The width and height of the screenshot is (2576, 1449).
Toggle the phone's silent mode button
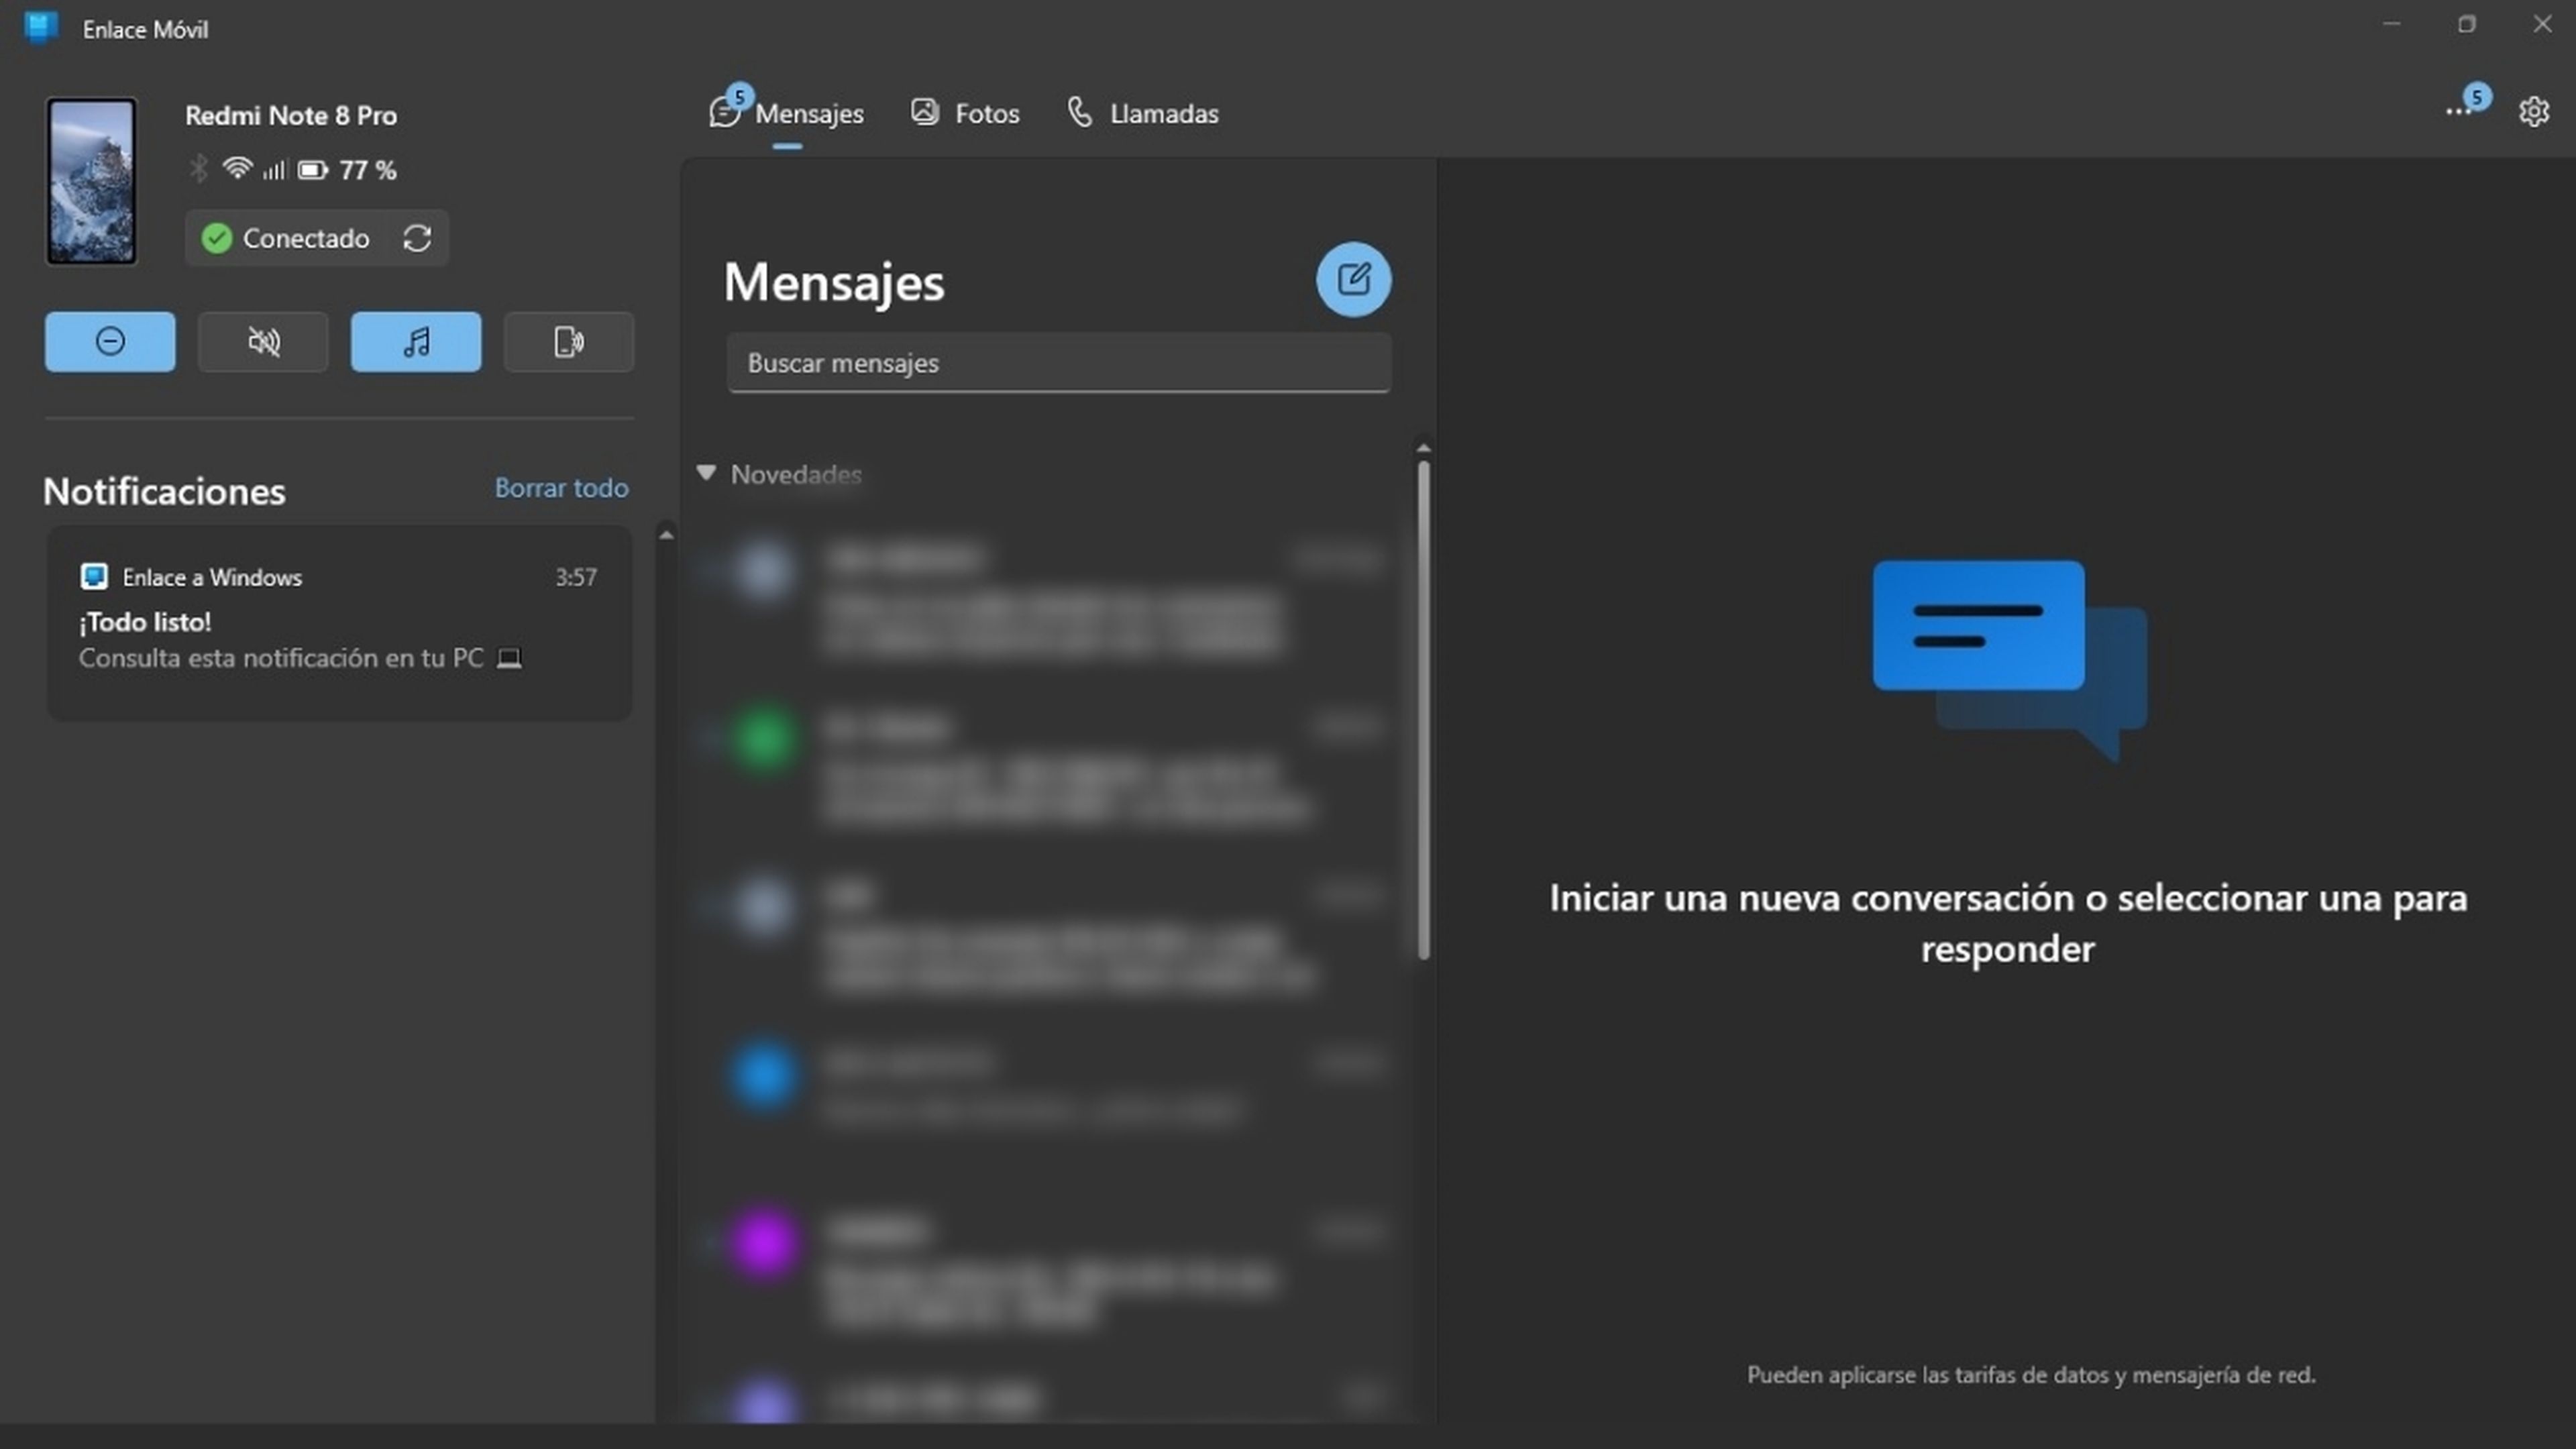pos(263,342)
